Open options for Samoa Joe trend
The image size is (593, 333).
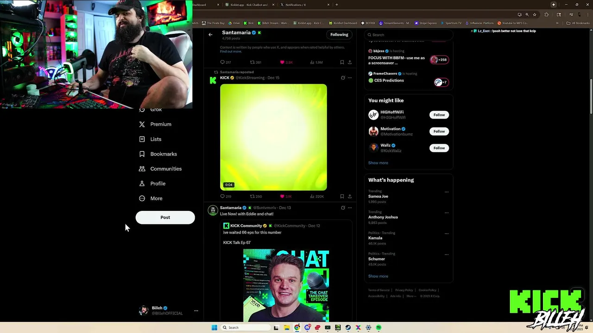[x=447, y=192]
